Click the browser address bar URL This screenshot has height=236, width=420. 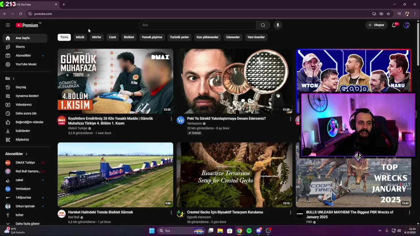pos(43,14)
